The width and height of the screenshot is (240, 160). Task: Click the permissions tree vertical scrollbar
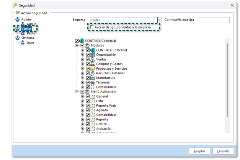[227, 80]
